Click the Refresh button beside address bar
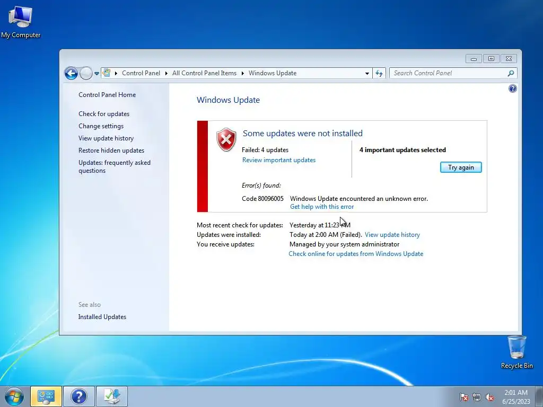This screenshot has width=543, height=407. (379, 73)
